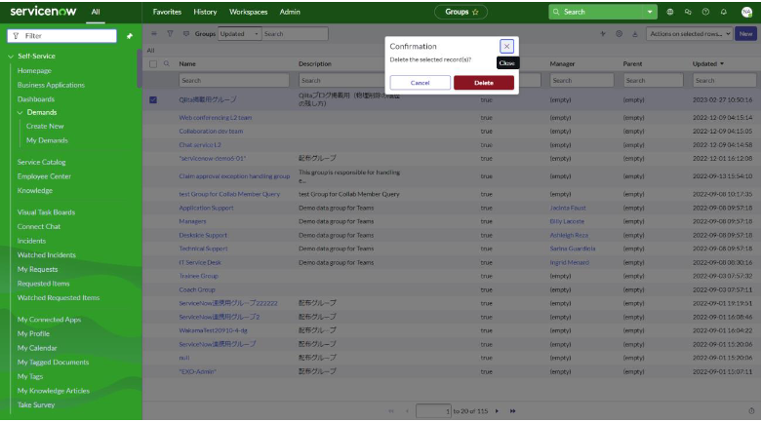Open the notifications bell icon
762x422 pixels.
pos(724,12)
